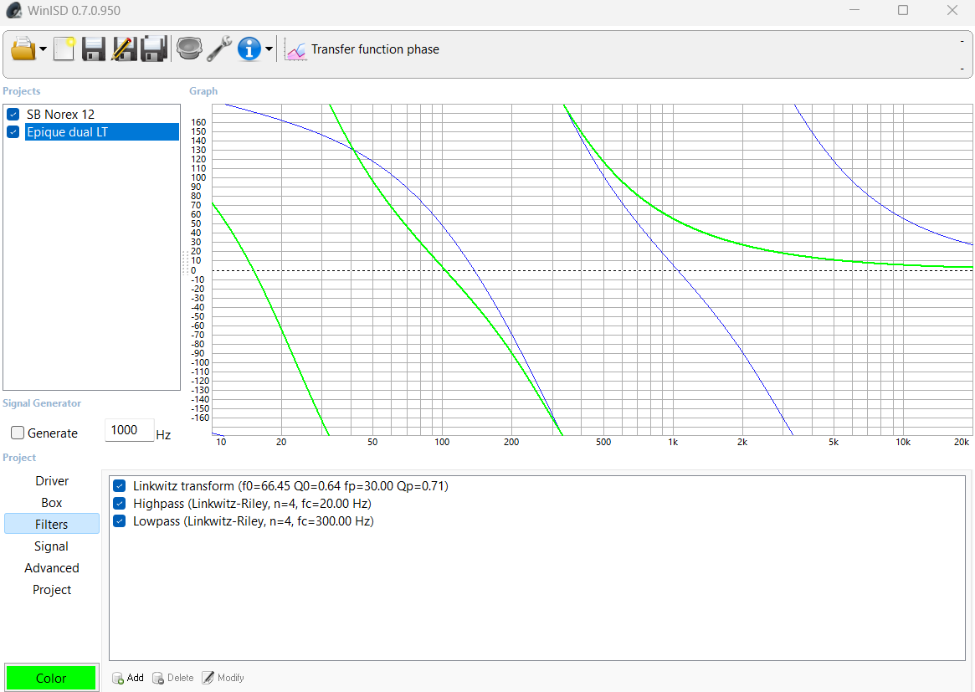This screenshot has height=692, width=975.
Task: Open the Signal tab
Action: point(52,546)
